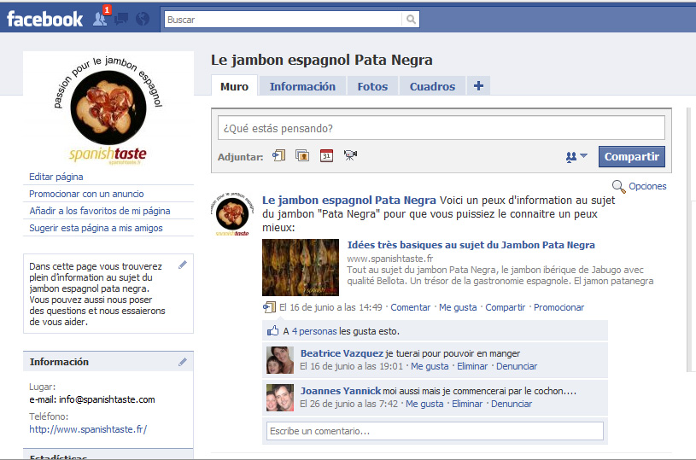Click the Compartir button

point(632,156)
